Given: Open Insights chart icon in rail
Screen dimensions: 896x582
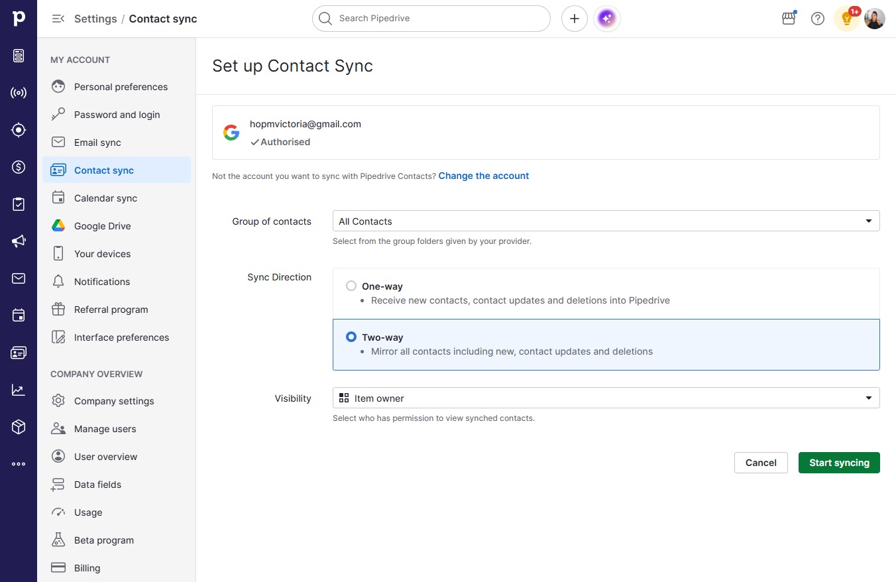Looking at the screenshot, I should coord(19,390).
